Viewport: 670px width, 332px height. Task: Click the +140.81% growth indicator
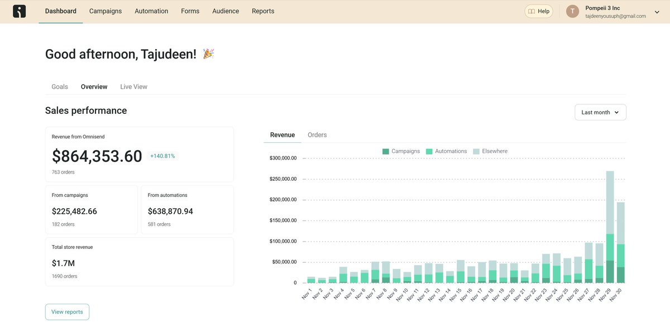pyautogui.click(x=162, y=156)
